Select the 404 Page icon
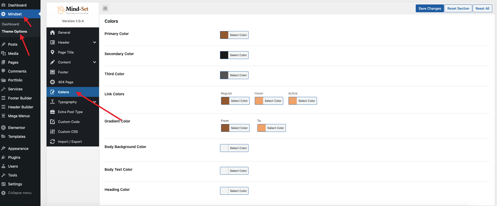Viewport: 497px width, 206px height. click(53, 82)
